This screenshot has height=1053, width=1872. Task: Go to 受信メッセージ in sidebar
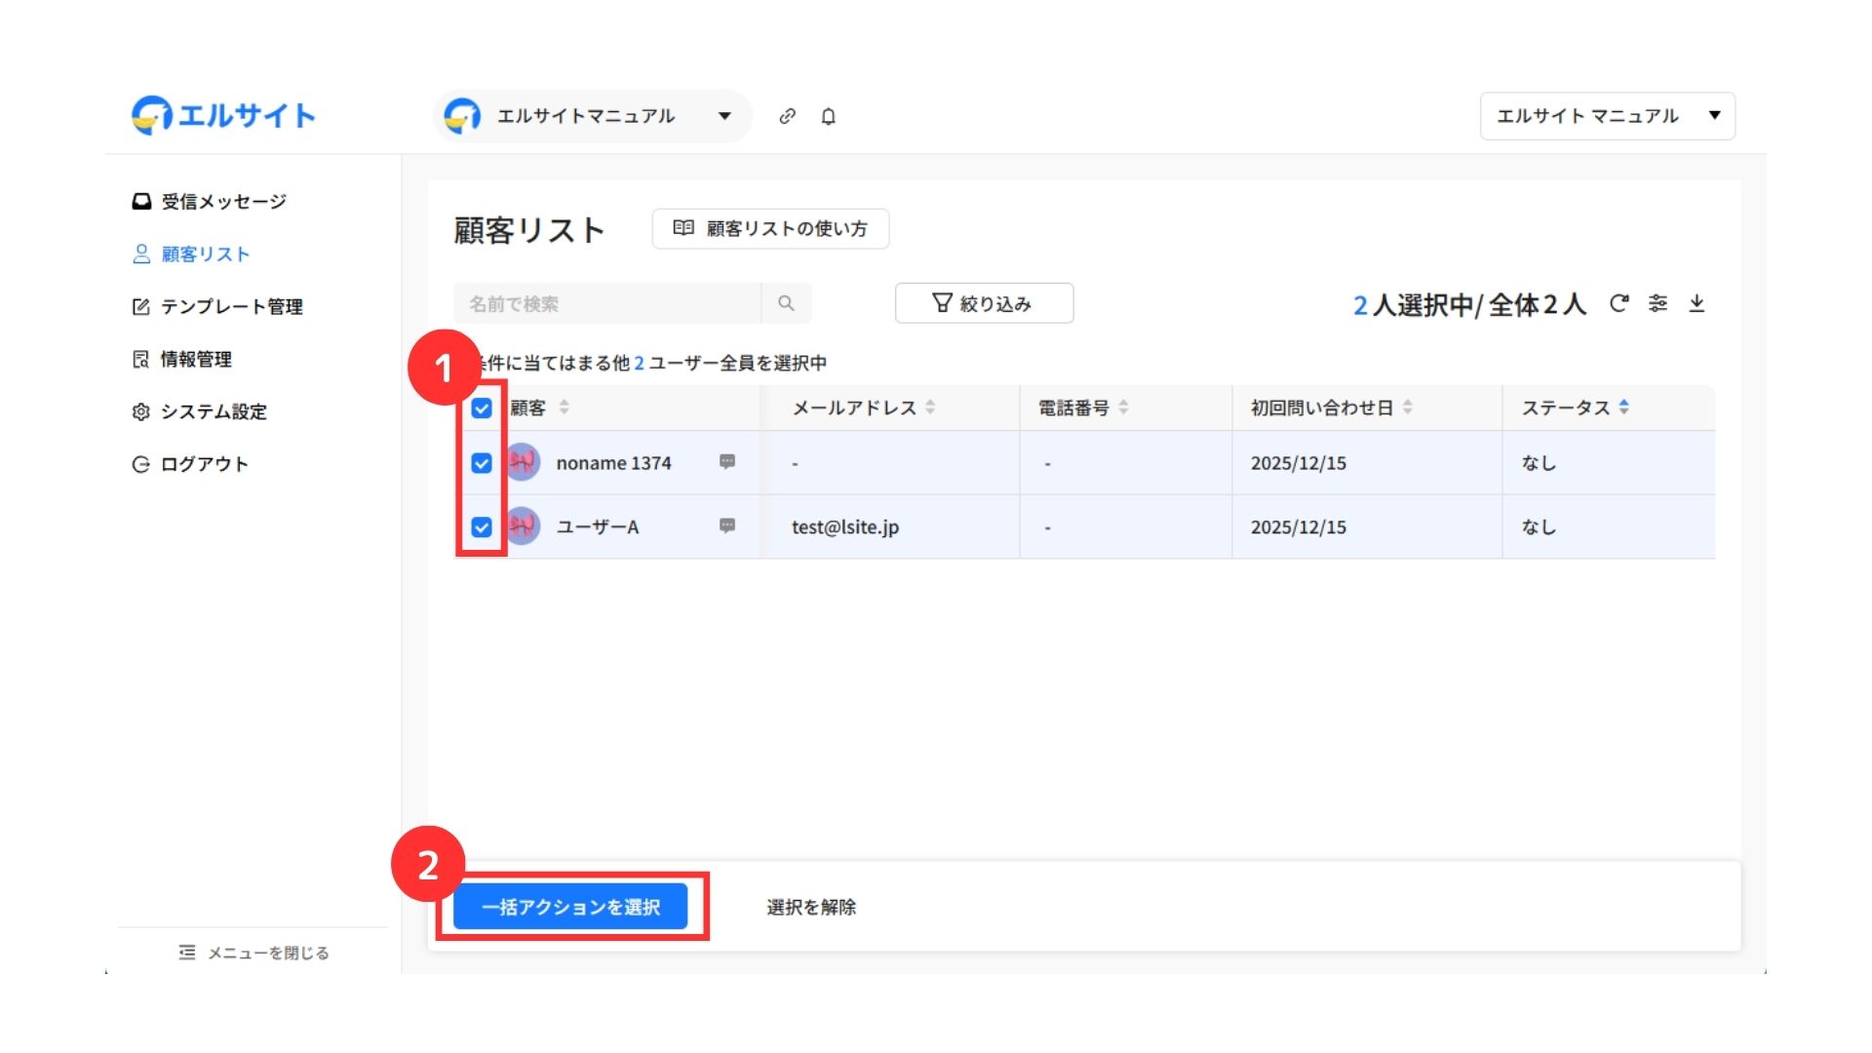(222, 202)
